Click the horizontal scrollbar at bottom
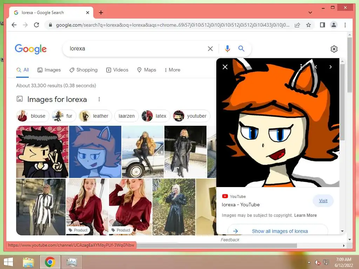Image resolution: width=359 pixels, height=269 pixels. click(x=216, y=246)
